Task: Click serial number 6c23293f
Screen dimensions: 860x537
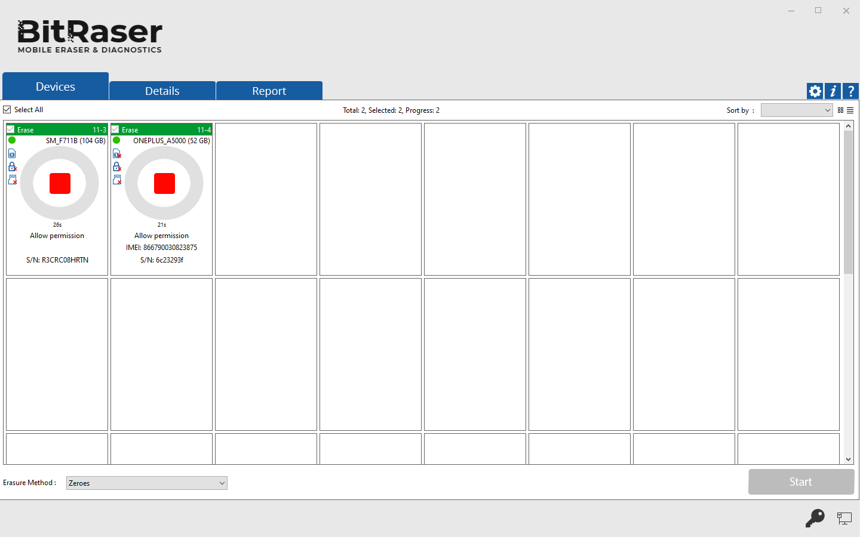Action: pos(162,260)
